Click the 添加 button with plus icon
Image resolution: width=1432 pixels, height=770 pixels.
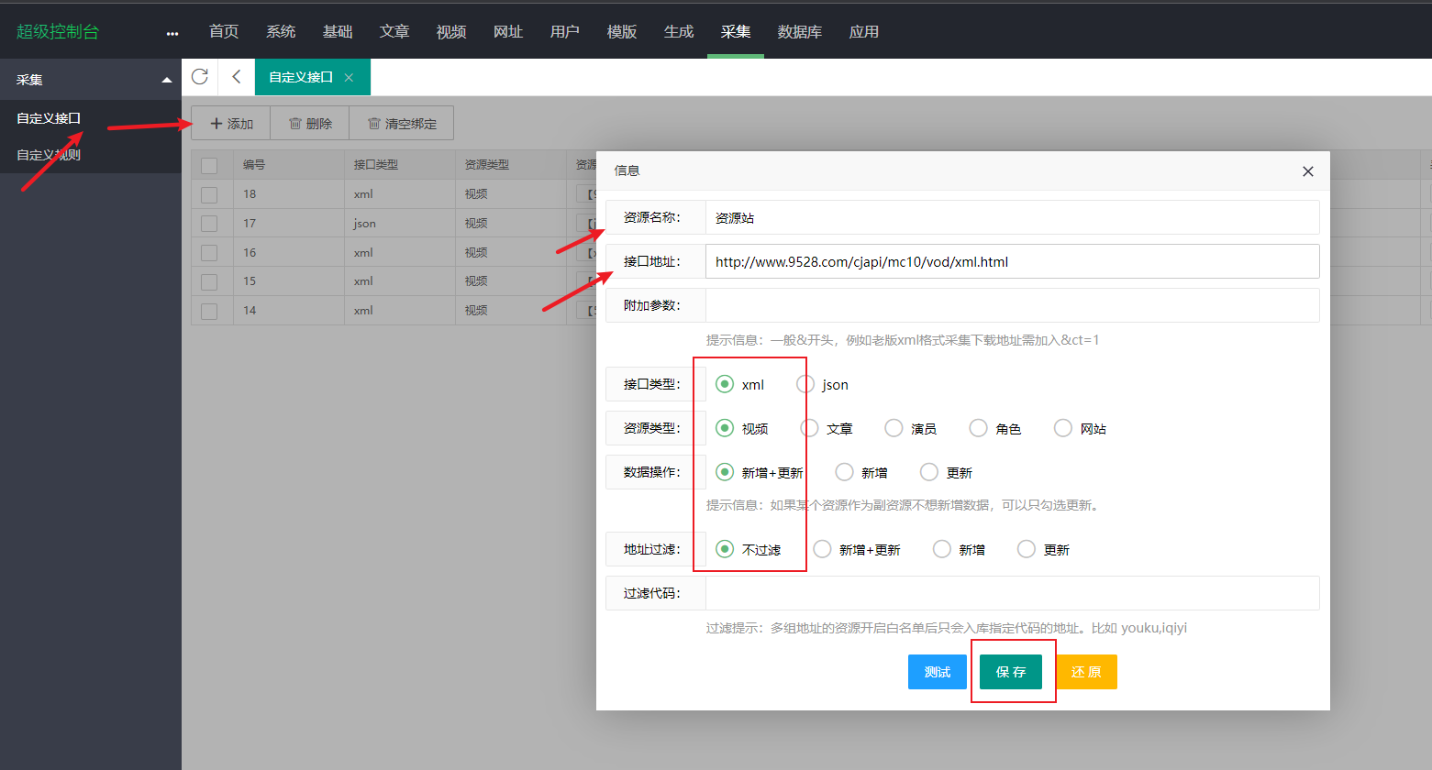(231, 124)
